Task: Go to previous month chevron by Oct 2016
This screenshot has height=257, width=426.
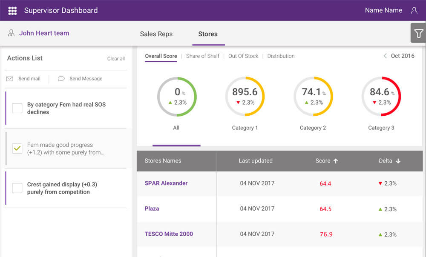Action: tap(385, 56)
